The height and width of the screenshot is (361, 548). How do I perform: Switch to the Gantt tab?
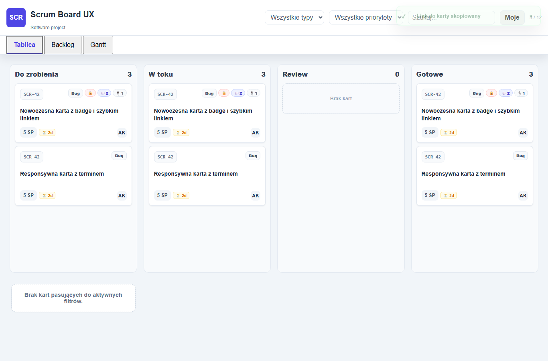point(98,45)
